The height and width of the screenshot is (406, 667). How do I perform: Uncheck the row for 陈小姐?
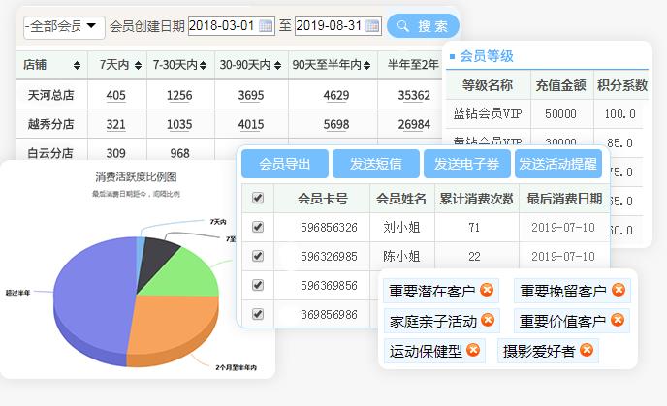click(x=257, y=256)
